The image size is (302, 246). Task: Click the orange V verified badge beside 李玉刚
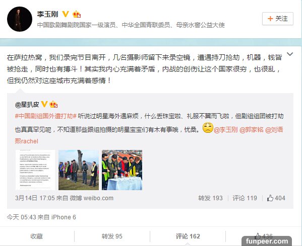pyautogui.click(x=66, y=14)
